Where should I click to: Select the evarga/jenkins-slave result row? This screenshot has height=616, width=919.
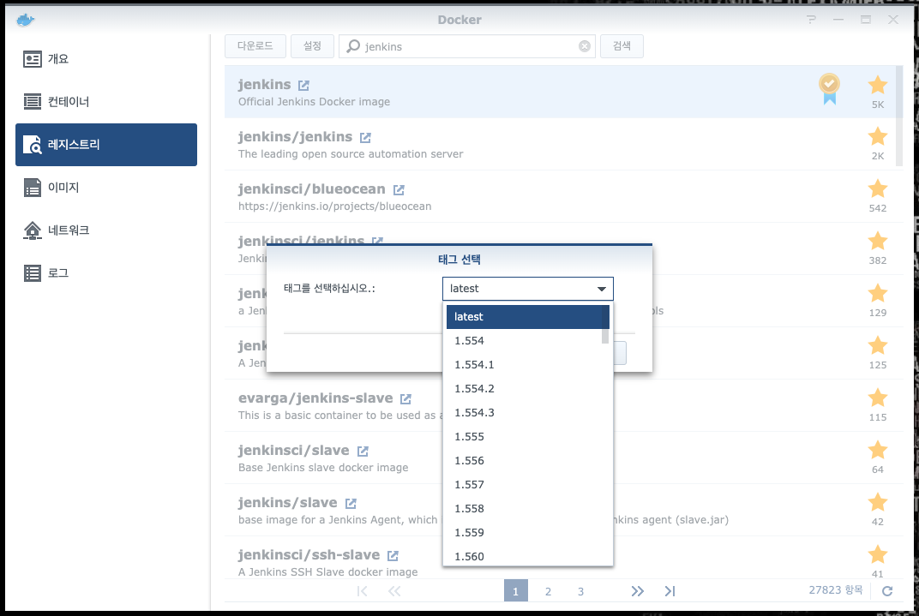pyautogui.click(x=560, y=405)
